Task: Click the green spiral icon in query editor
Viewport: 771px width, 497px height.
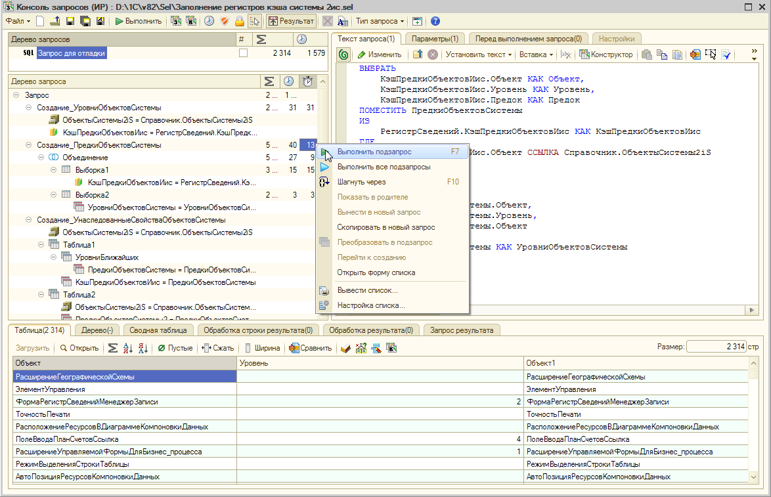Action: coord(343,54)
